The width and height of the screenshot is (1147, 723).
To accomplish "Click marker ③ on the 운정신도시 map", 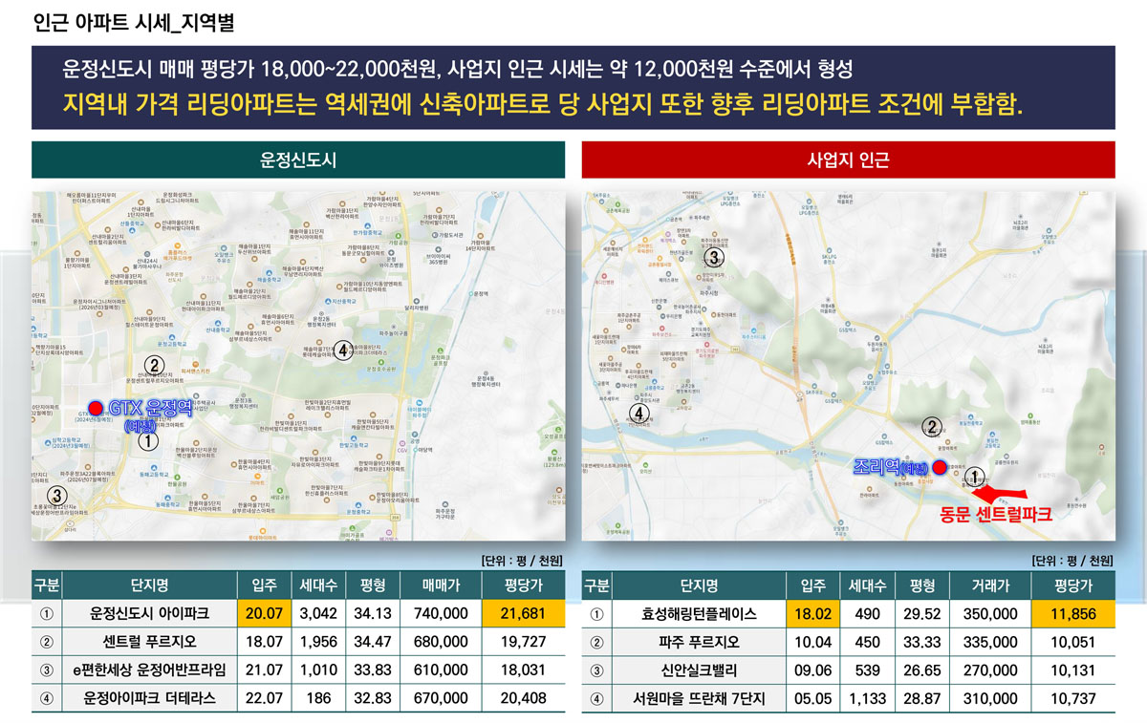I will click(56, 495).
